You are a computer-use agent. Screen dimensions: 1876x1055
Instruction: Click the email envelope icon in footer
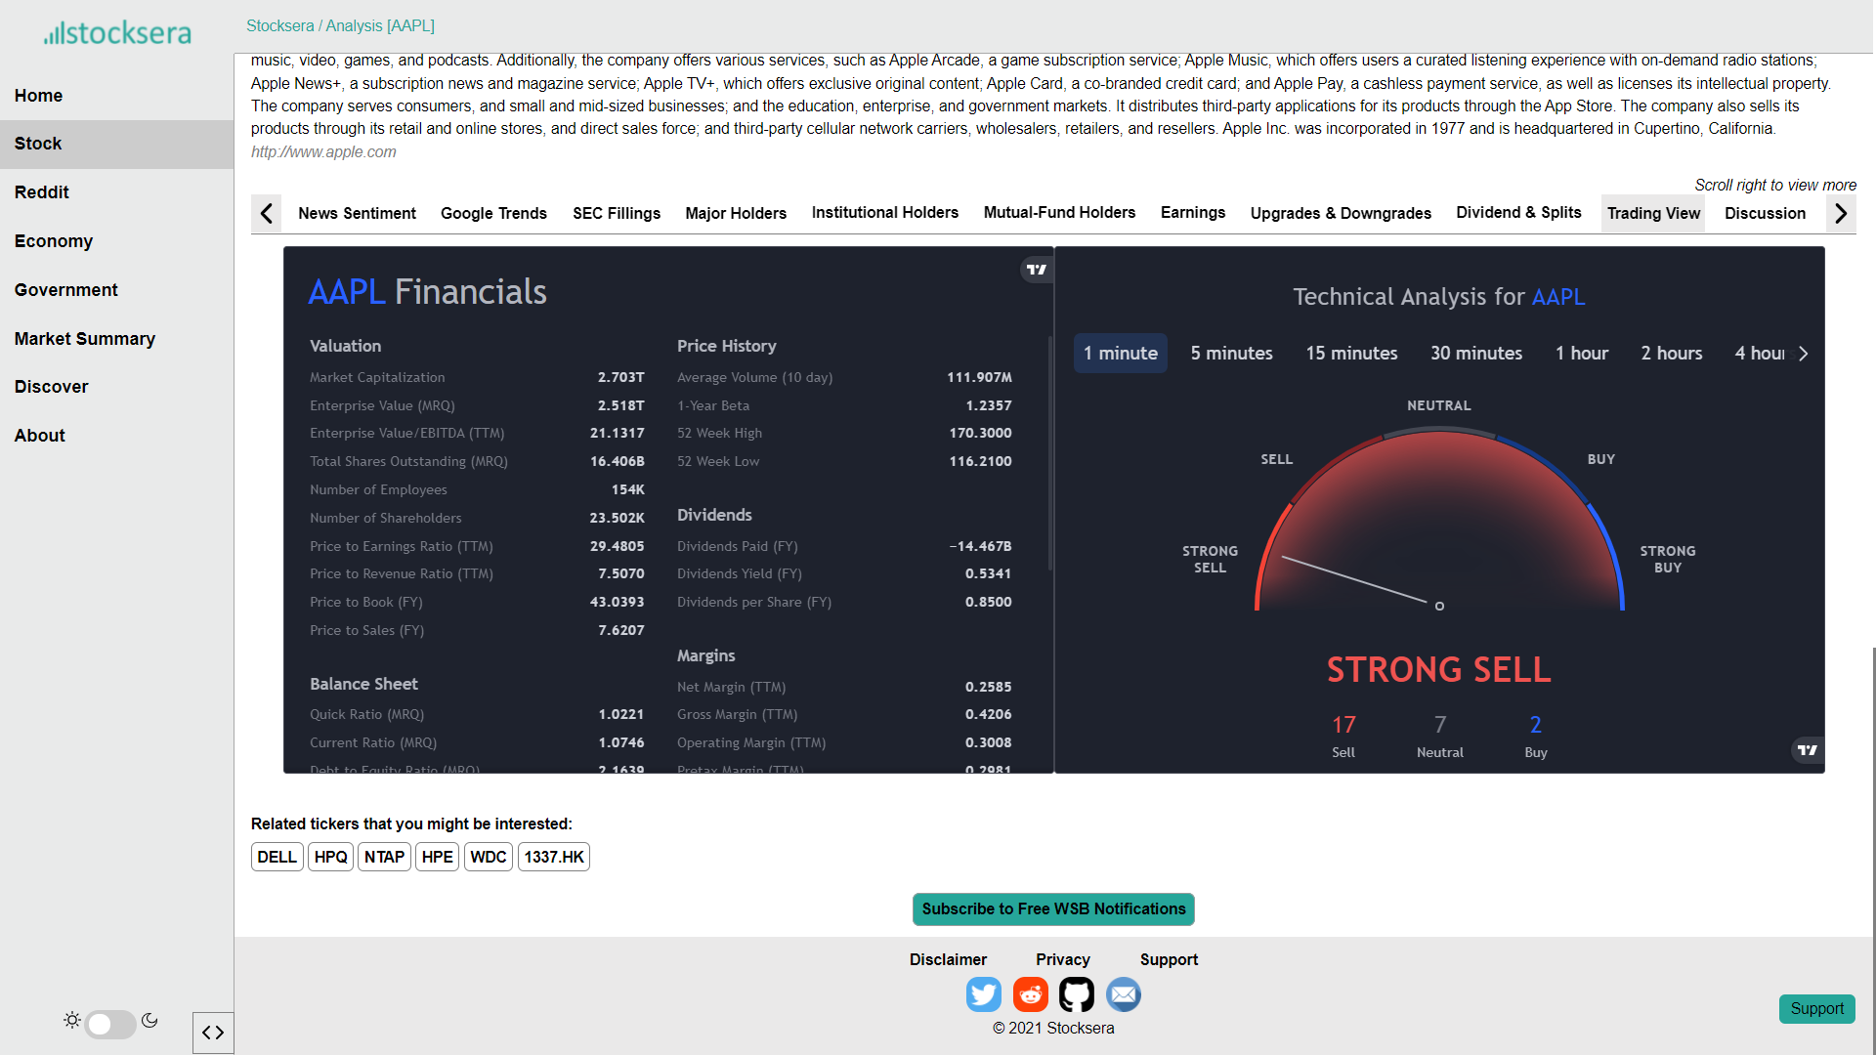point(1124,994)
